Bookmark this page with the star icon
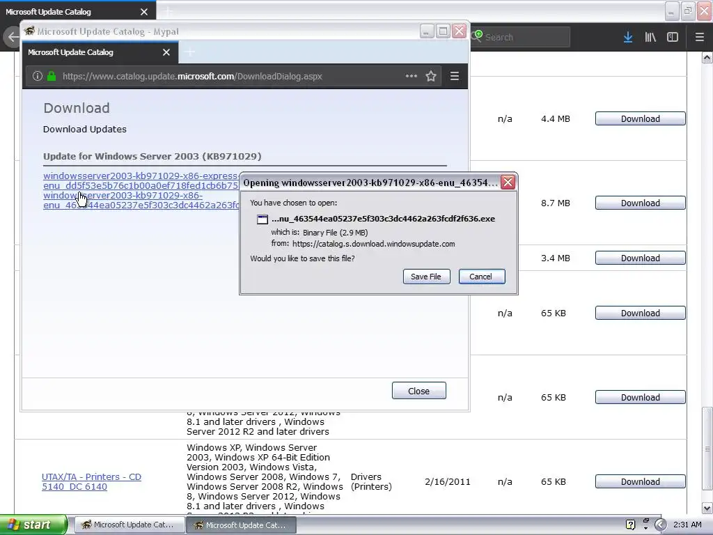This screenshot has height=535, width=713. pyautogui.click(x=431, y=76)
